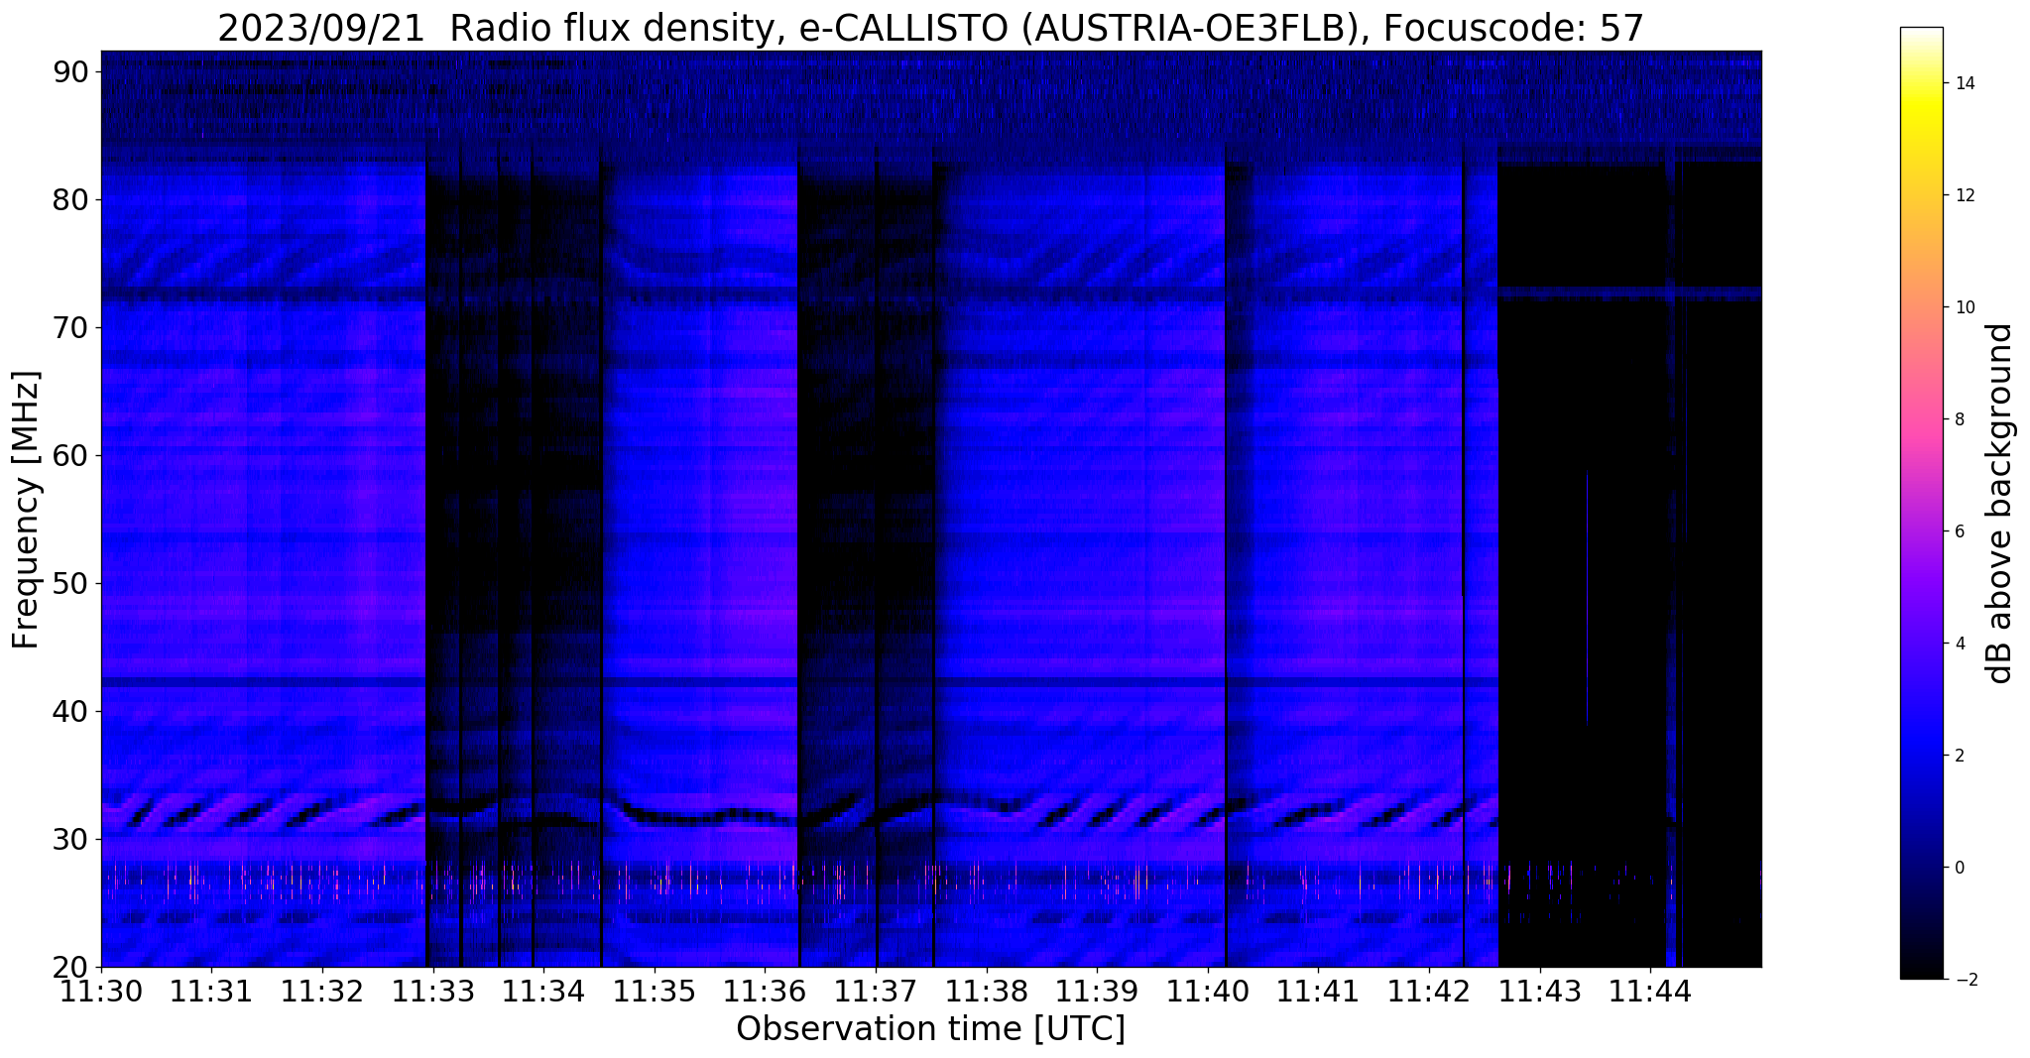Image resolution: width=2030 pixels, height=1058 pixels.
Task: Click the colorbar 2 dB tick label
Action: click(1958, 756)
